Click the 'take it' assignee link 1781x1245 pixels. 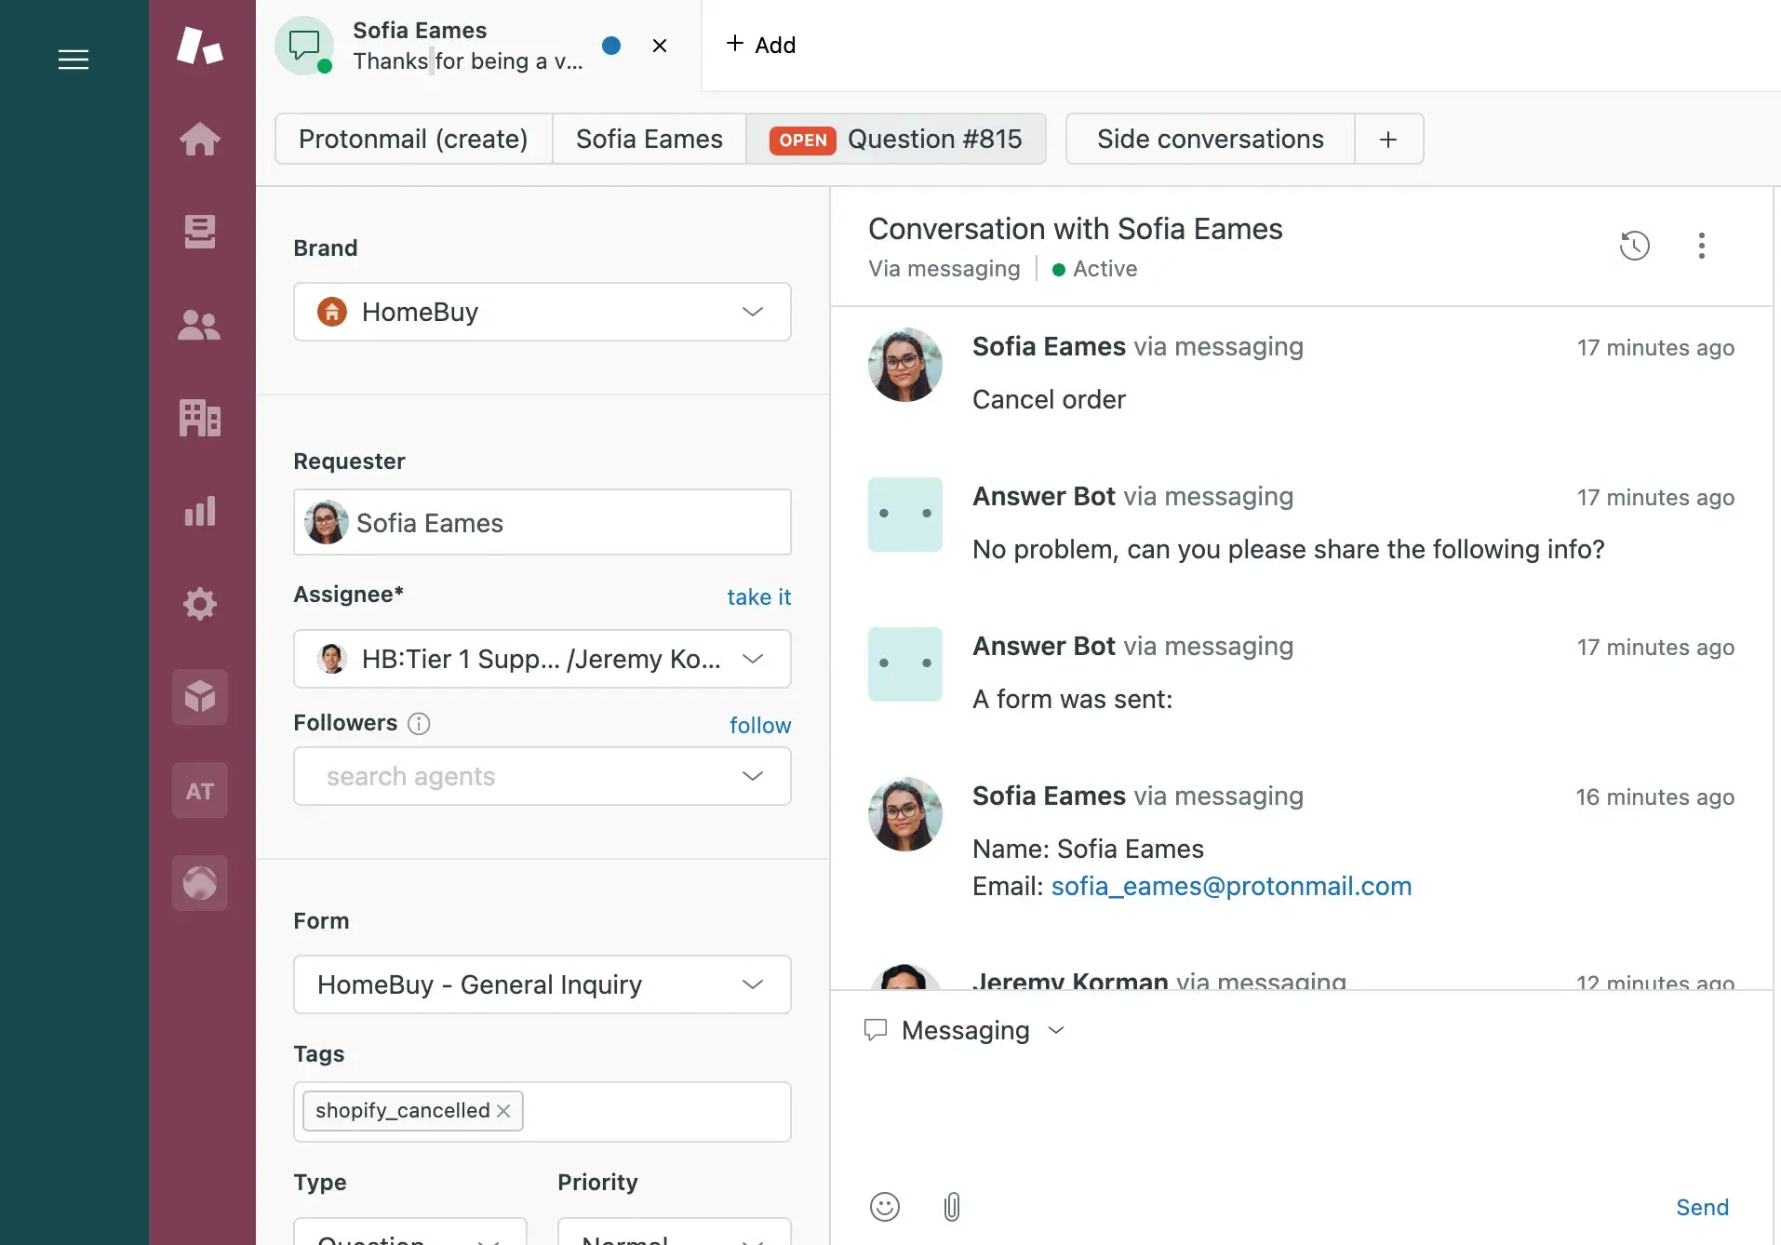pyautogui.click(x=759, y=596)
